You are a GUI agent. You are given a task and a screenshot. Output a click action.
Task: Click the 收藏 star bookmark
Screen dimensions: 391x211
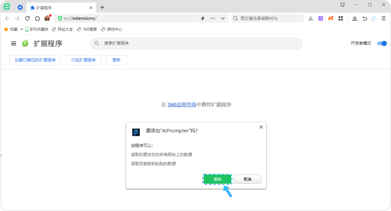pos(11,29)
